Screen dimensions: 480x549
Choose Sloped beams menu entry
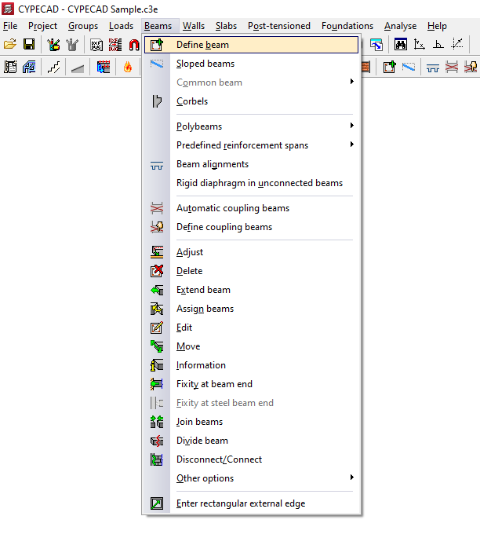251,64
